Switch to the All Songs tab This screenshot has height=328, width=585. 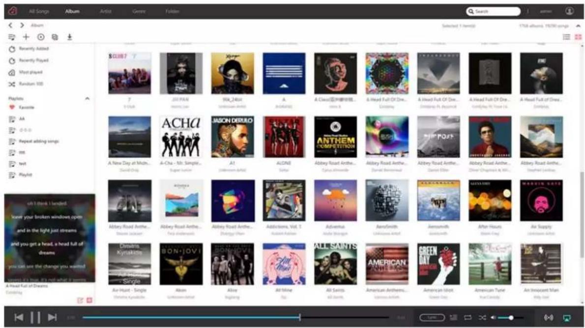(x=39, y=11)
